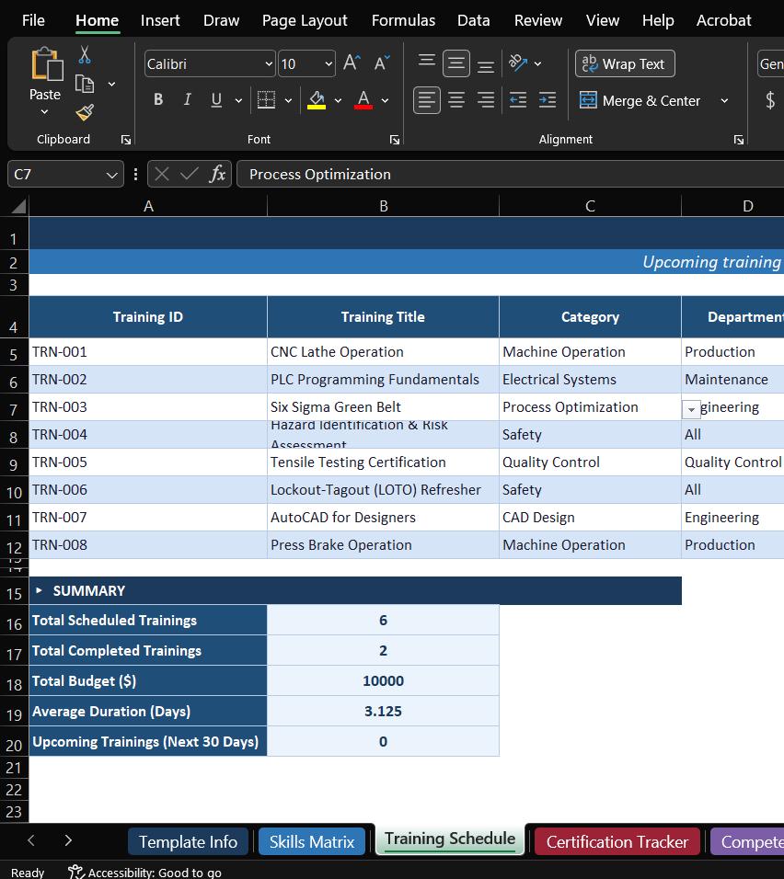The width and height of the screenshot is (784, 879).
Task: Confirm entry with formula bar checkmark
Action: coord(190,175)
